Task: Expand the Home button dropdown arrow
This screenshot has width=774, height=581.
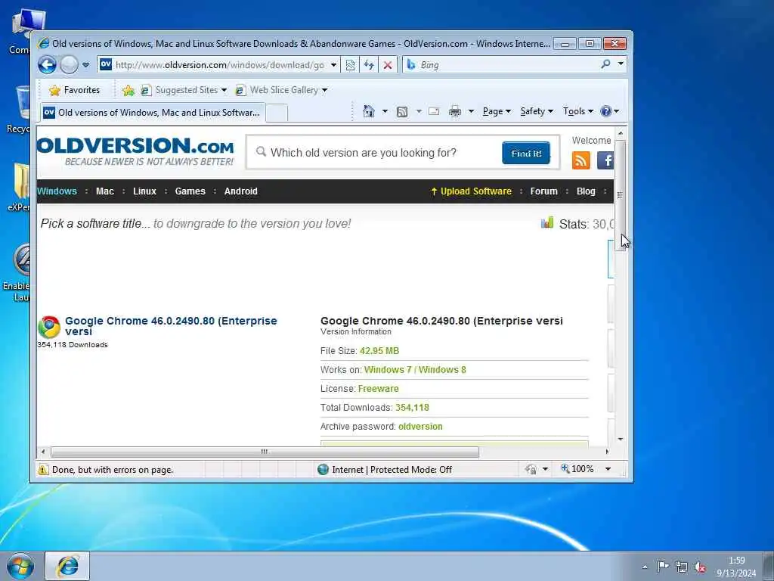Action: pyautogui.click(x=385, y=111)
